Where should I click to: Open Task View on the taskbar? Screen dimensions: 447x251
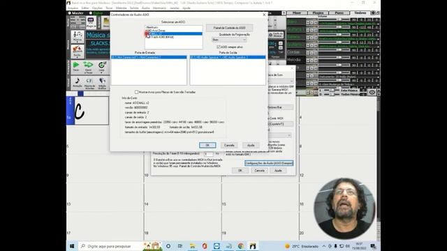(180, 246)
